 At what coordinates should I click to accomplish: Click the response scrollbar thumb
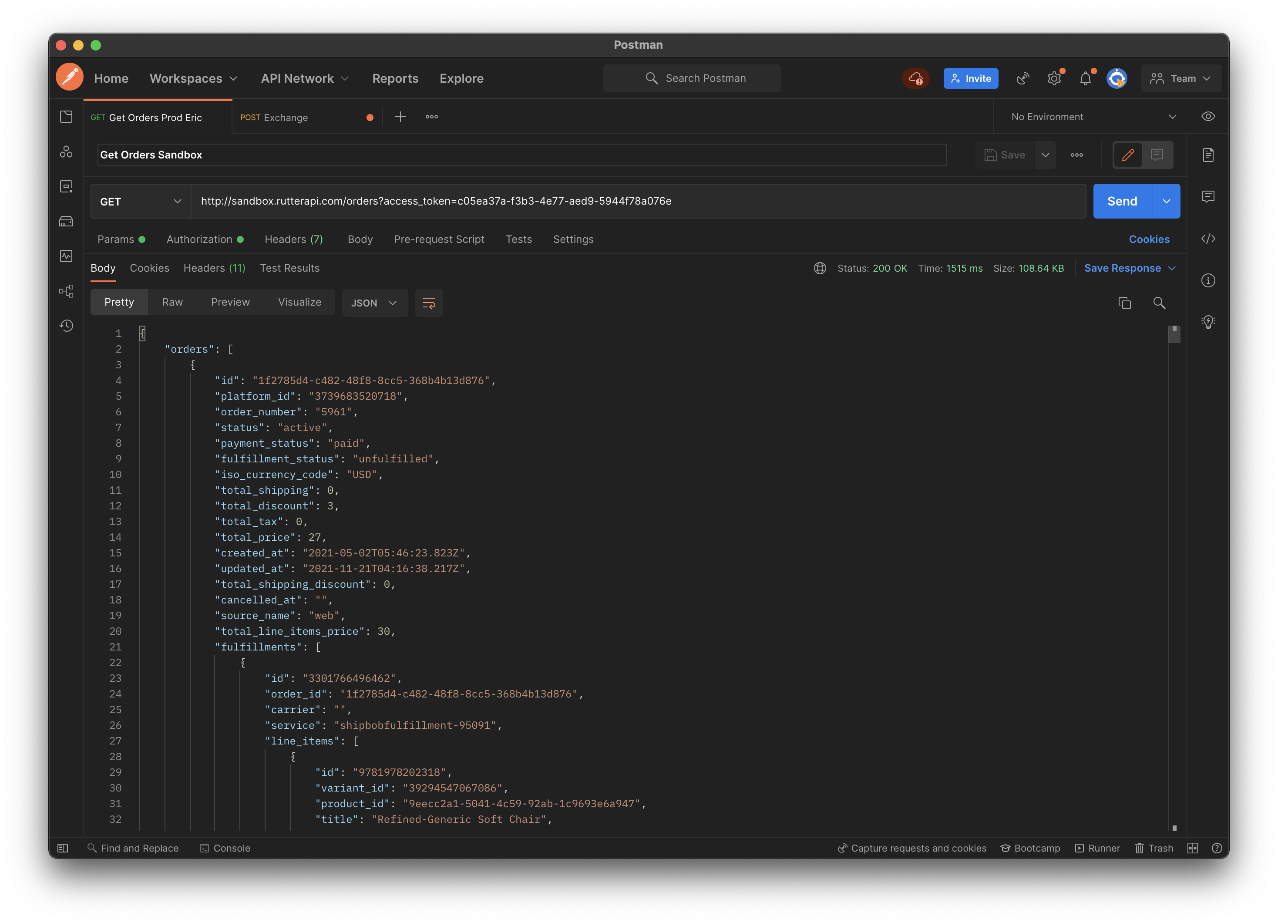coord(1174,334)
